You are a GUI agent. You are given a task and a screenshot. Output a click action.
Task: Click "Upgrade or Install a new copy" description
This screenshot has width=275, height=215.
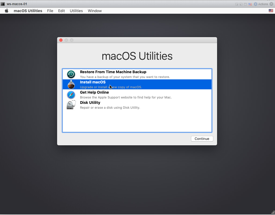[x=111, y=87]
